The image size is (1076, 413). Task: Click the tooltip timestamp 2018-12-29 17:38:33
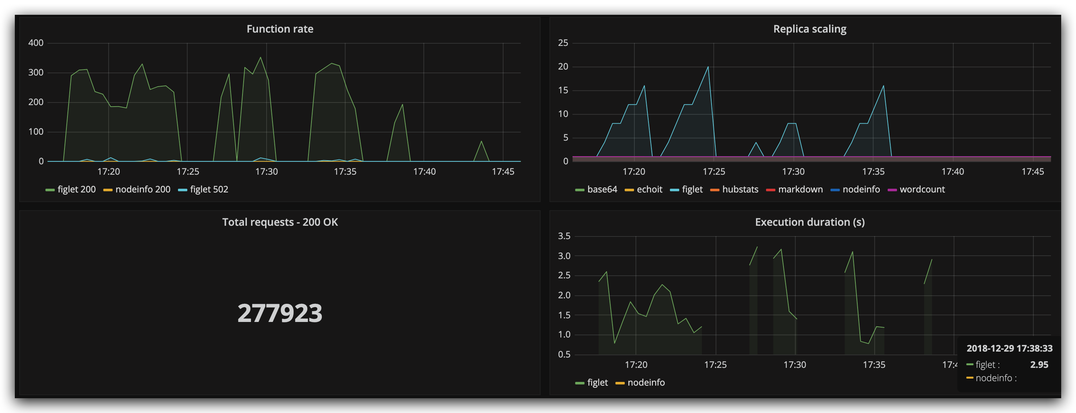tap(1009, 348)
